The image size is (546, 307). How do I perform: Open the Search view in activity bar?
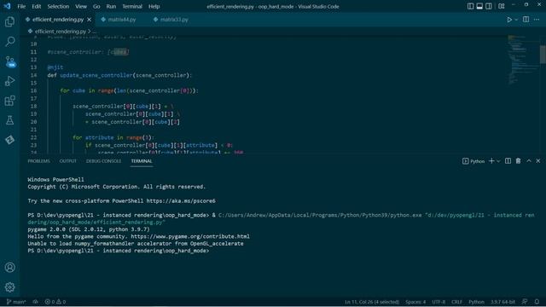(x=9, y=42)
